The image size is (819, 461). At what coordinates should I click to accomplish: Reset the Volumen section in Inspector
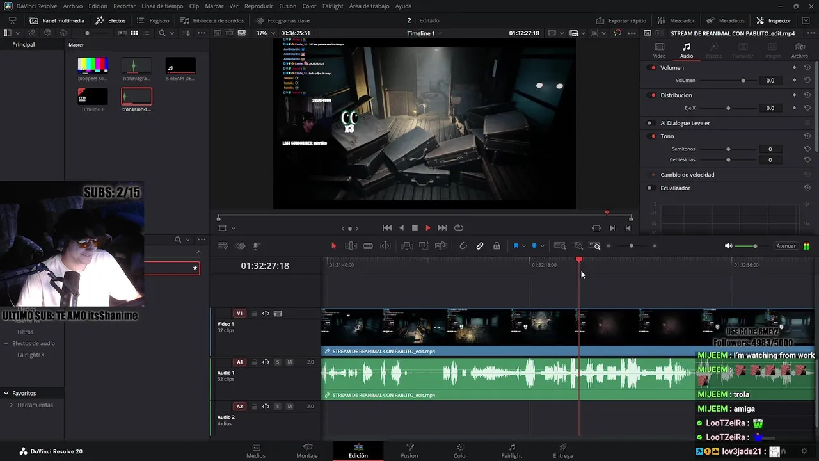click(807, 67)
